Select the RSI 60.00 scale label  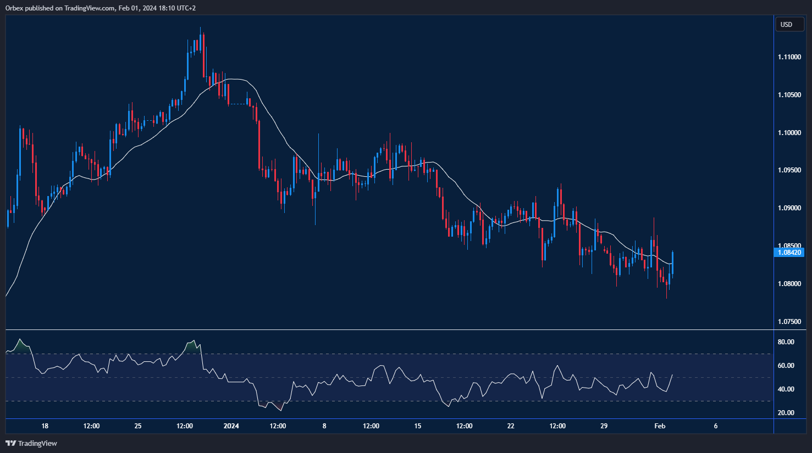click(x=786, y=366)
